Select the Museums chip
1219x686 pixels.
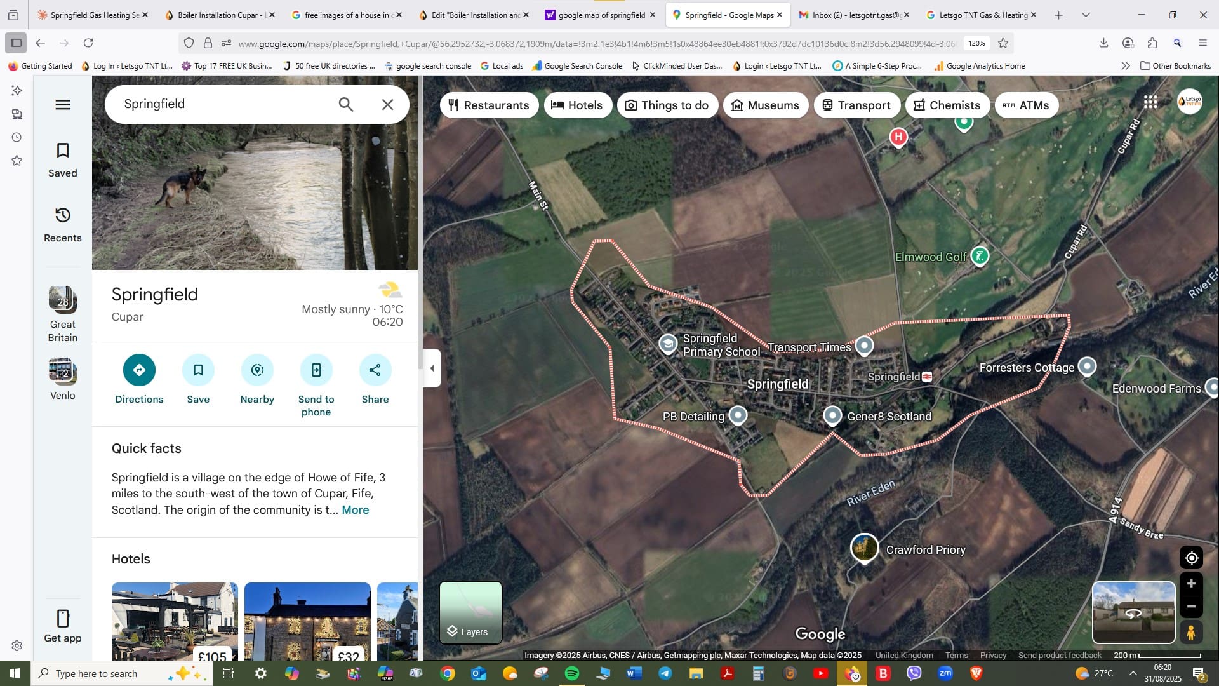point(765,105)
